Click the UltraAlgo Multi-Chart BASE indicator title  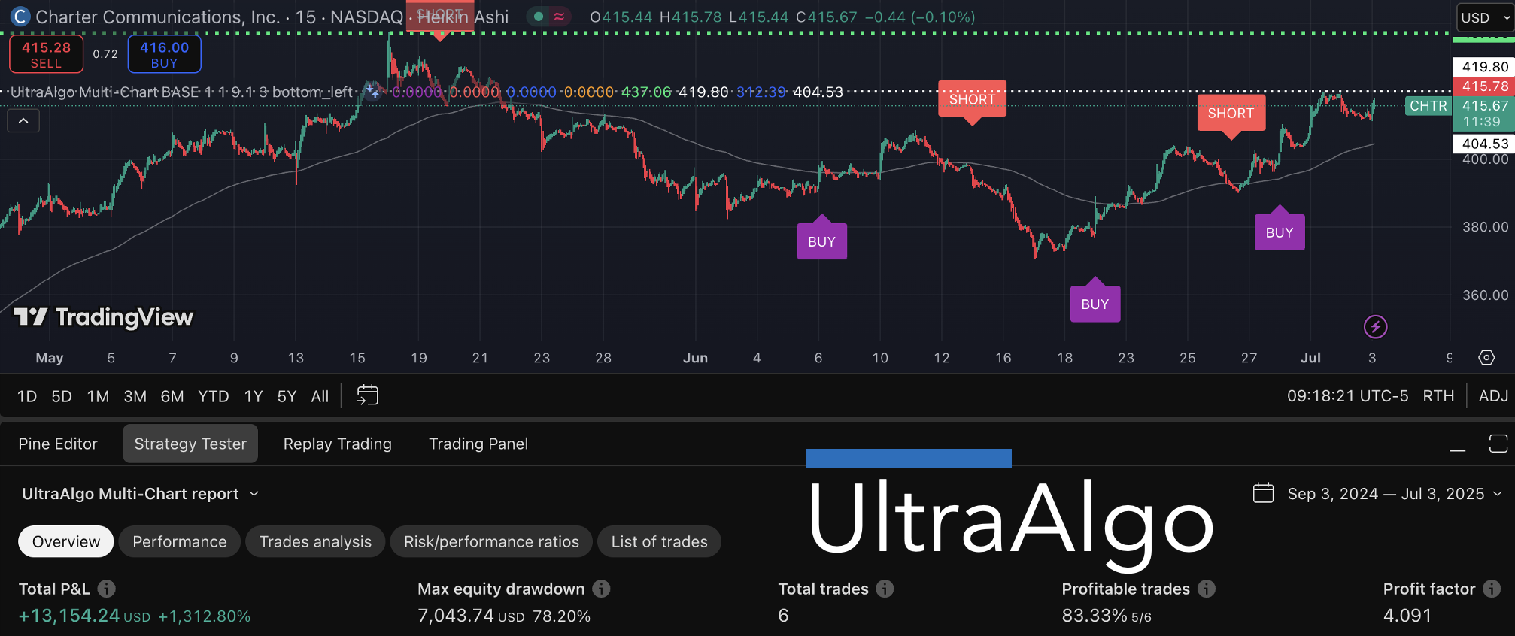(x=181, y=92)
